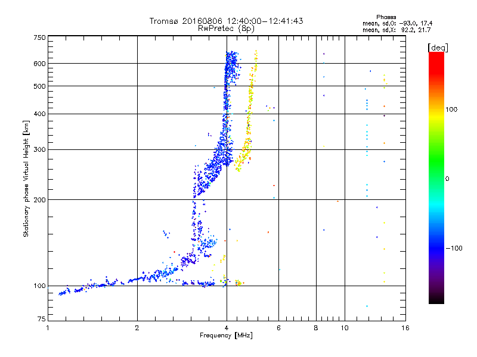Click the x-axis label "16"
Screen dimensions: 477x357
click(x=405, y=328)
